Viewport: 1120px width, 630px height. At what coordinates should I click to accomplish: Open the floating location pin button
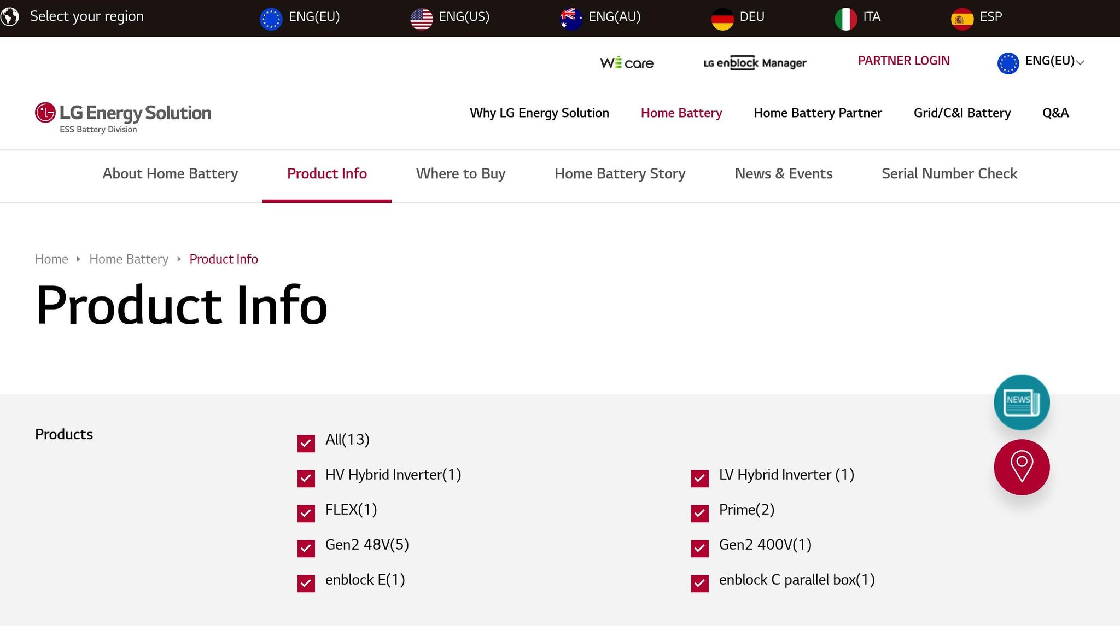(1022, 467)
